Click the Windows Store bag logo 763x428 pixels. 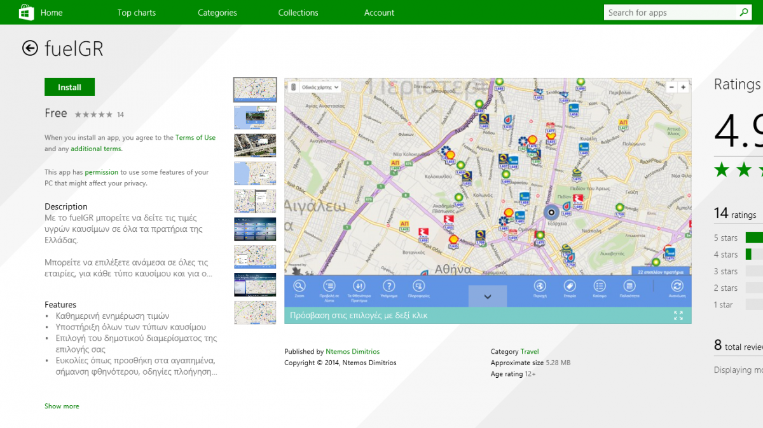click(x=27, y=12)
